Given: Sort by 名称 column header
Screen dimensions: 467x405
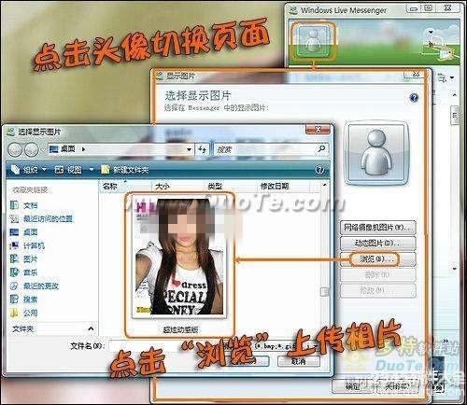Looking at the screenshot, I should click(110, 187).
